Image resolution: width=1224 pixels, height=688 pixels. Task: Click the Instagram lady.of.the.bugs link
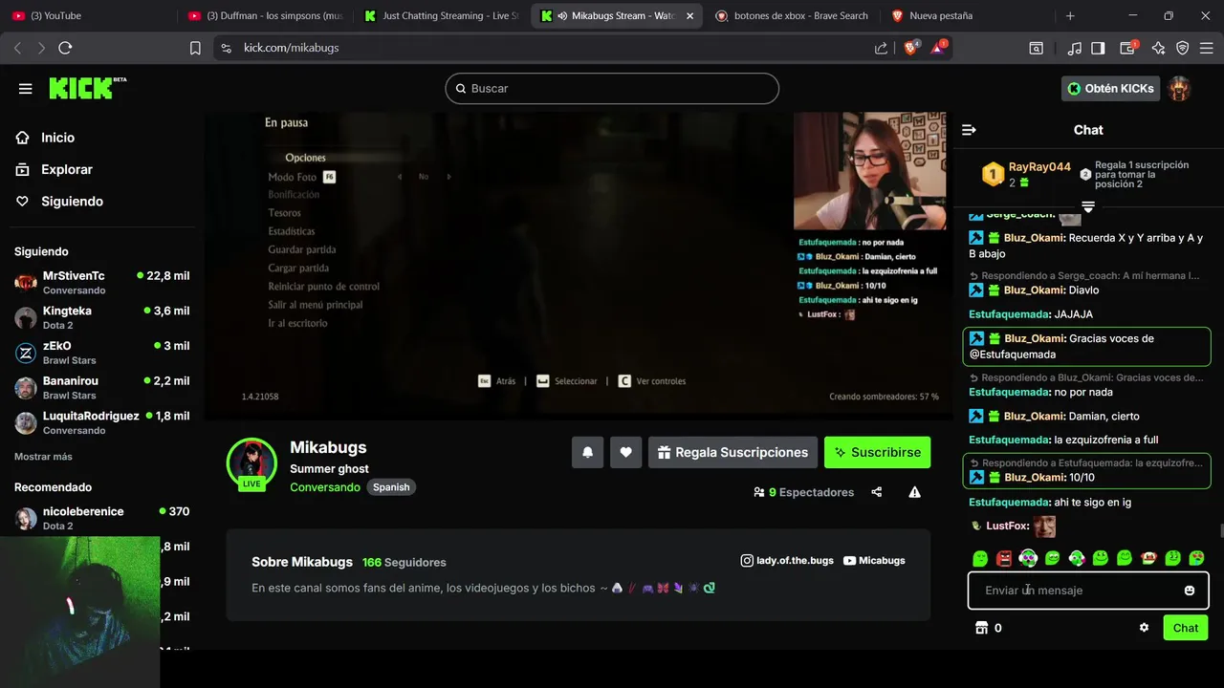[787, 561]
